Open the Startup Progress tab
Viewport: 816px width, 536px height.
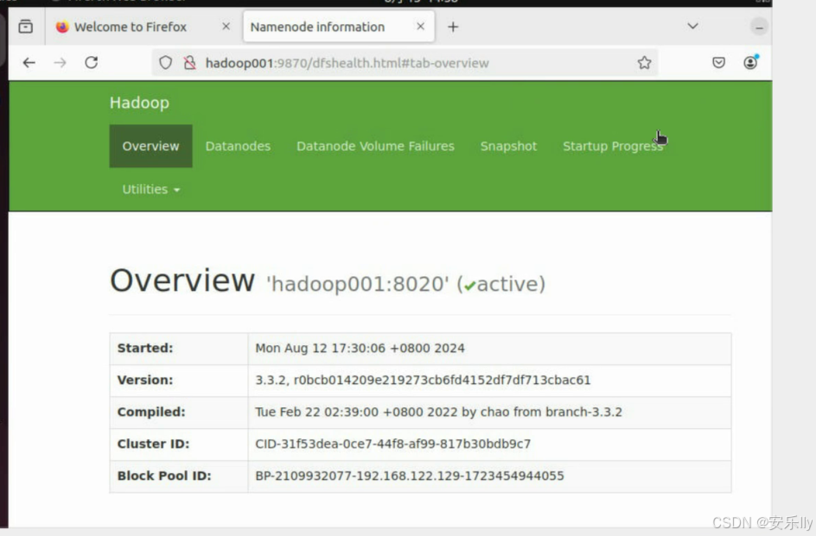pyautogui.click(x=613, y=147)
